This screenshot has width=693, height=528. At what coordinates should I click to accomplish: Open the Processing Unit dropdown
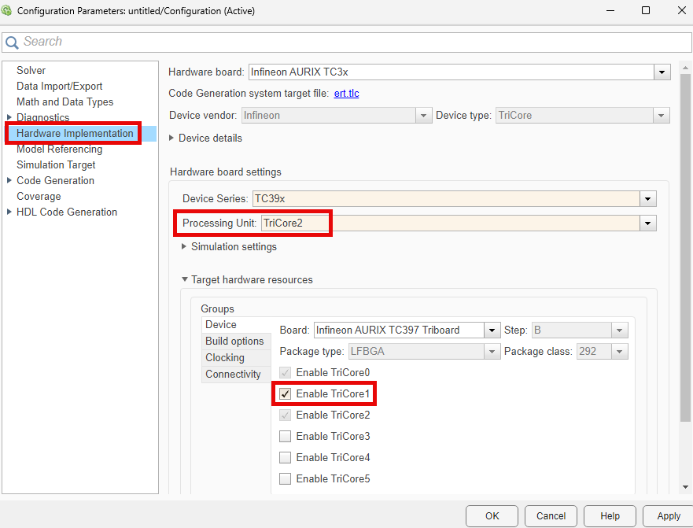coord(647,223)
